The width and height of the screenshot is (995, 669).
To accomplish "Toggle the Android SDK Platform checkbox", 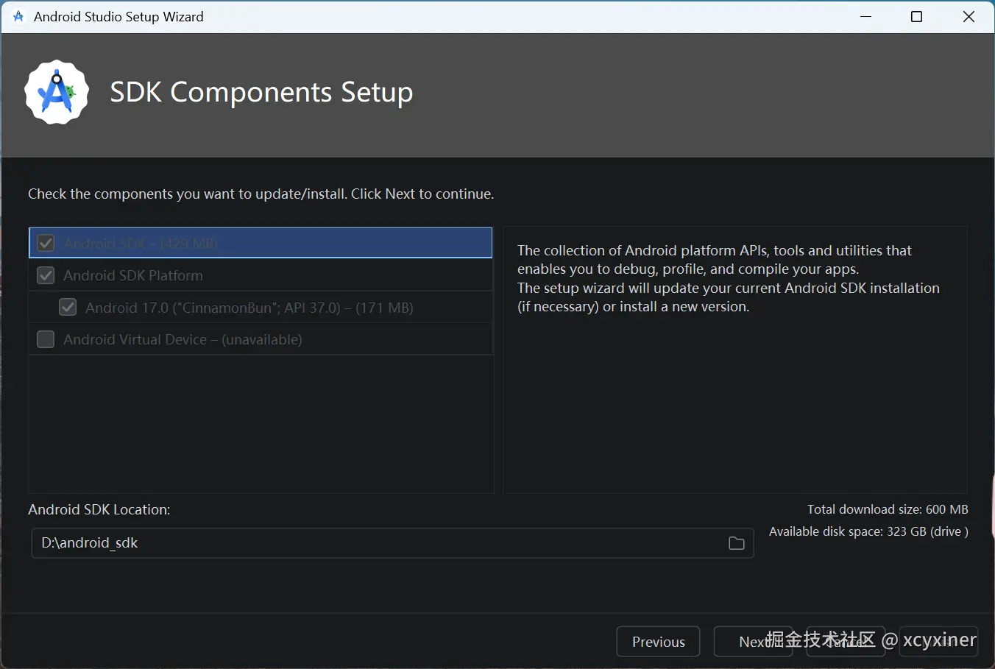I will 46,275.
